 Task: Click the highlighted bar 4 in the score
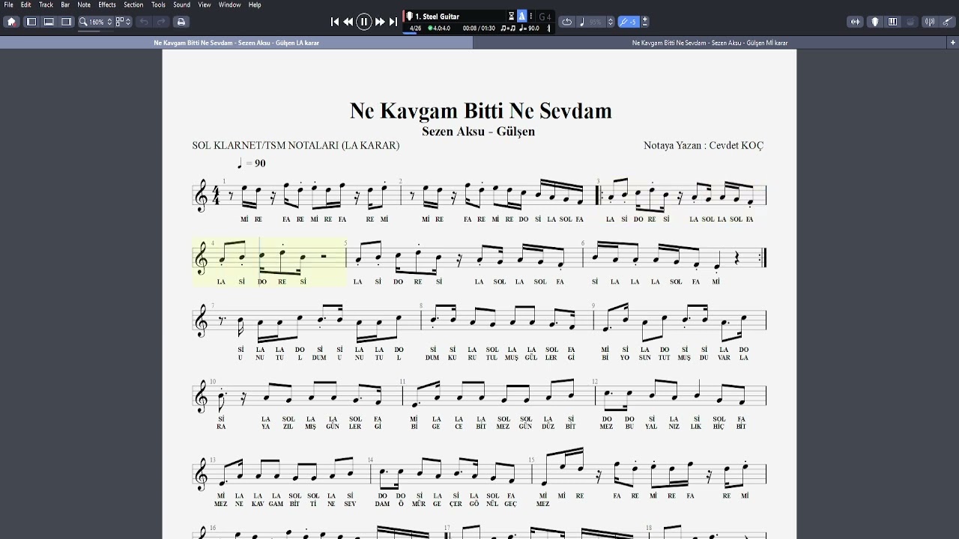[x=270, y=262]
